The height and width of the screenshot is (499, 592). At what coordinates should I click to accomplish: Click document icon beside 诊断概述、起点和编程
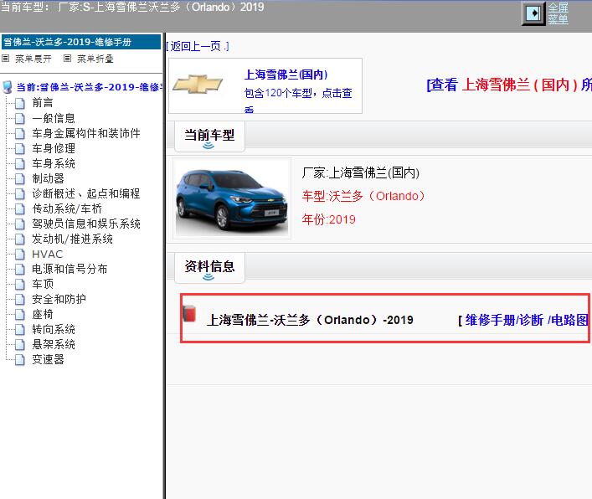point(20,193)
